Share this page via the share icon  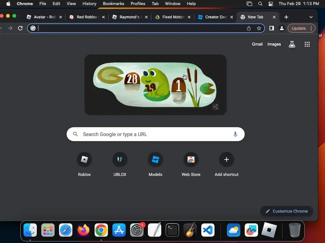(x=249, y=28)
